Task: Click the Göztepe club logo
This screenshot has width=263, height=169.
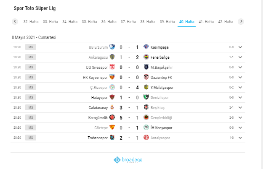Action: (x=112, y=127)
